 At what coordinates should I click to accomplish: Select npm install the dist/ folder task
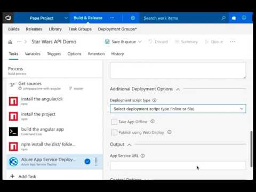(x=54, y=147)
